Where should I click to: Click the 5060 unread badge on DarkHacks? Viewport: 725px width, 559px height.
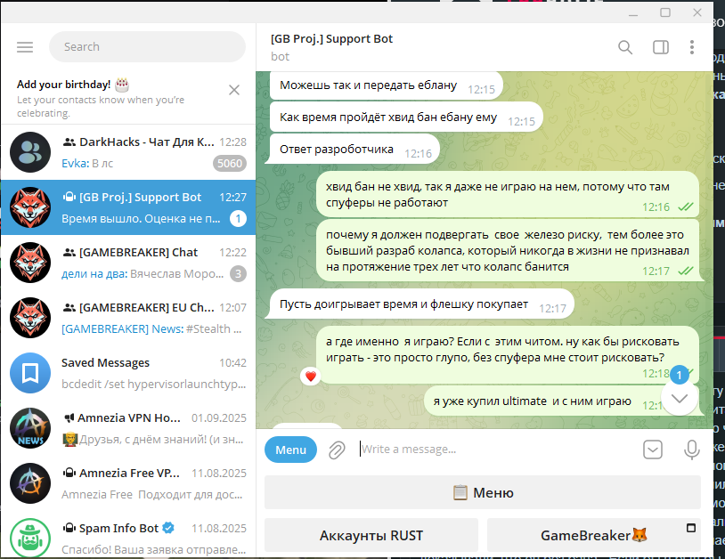(229, 164)
